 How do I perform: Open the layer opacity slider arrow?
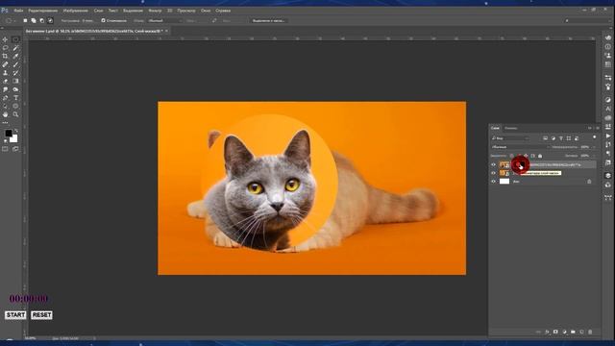[594, 147]
